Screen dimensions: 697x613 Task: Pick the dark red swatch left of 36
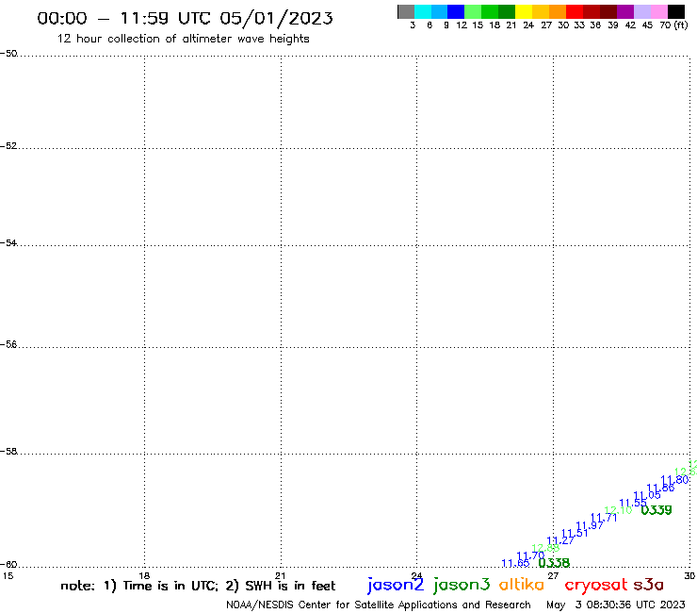[x=592, y=11]
